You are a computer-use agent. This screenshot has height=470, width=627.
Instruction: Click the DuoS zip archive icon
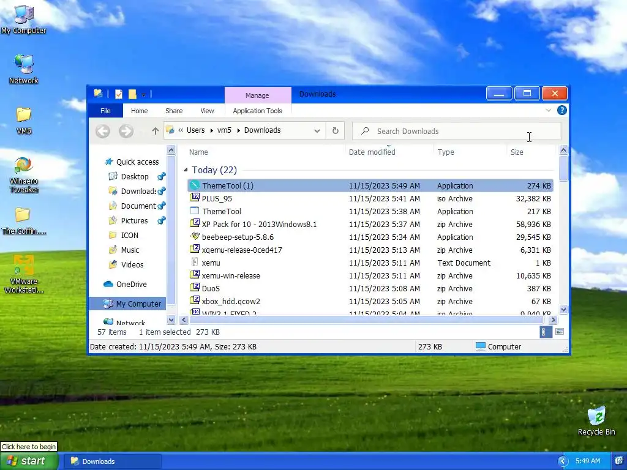tap(194, 288)
